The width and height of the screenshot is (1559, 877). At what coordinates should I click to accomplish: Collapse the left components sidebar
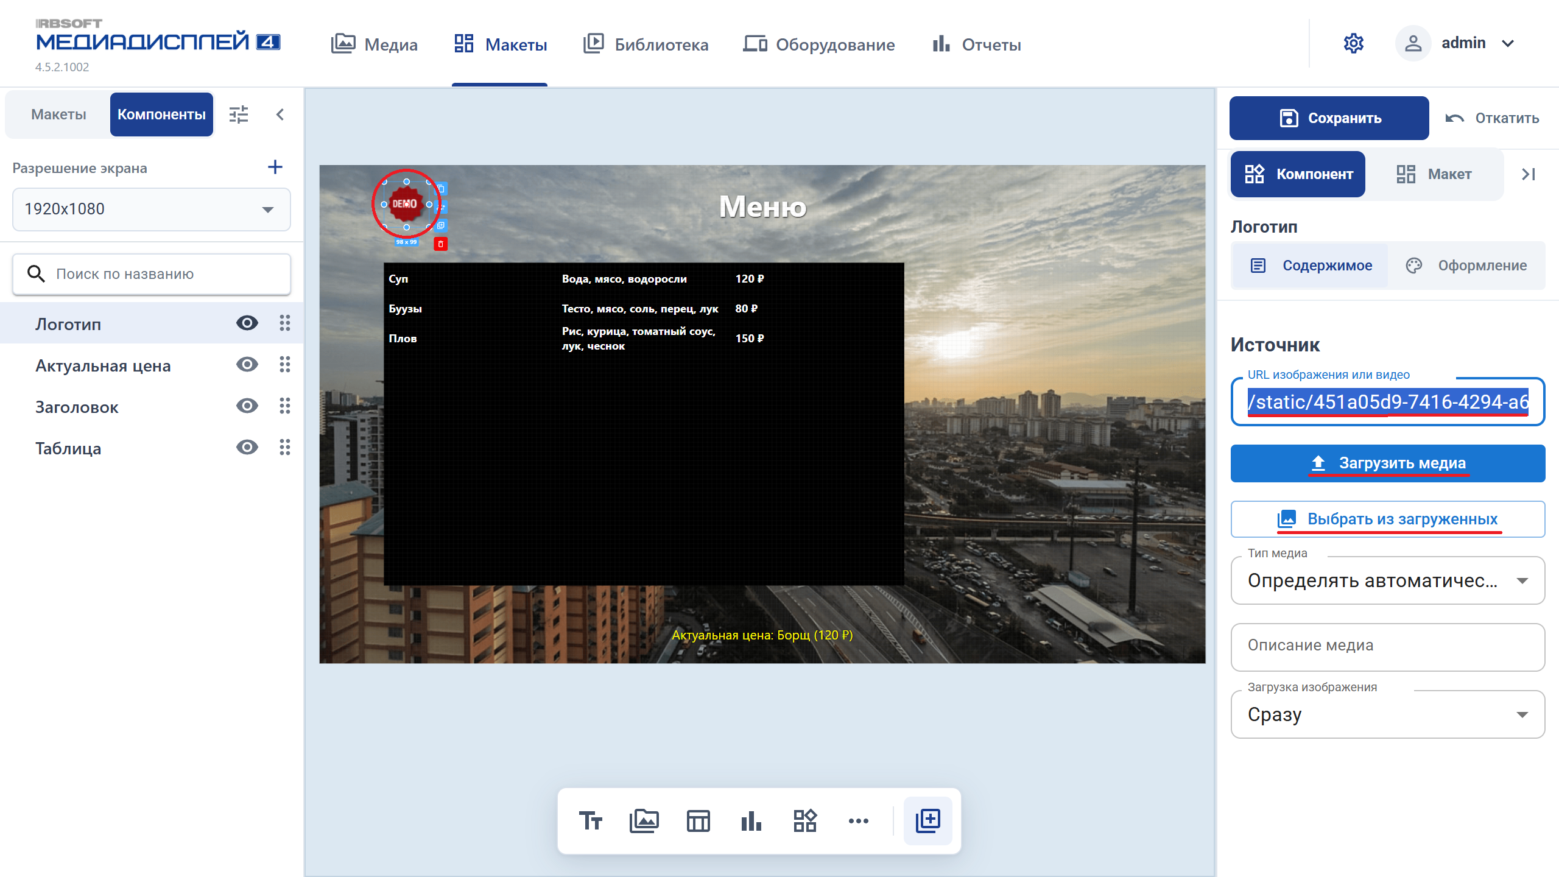(x=280, y=114)
